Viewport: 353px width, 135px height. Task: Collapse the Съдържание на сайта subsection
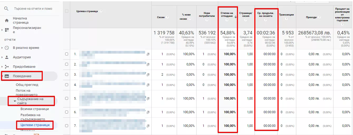tap(15, 101)
